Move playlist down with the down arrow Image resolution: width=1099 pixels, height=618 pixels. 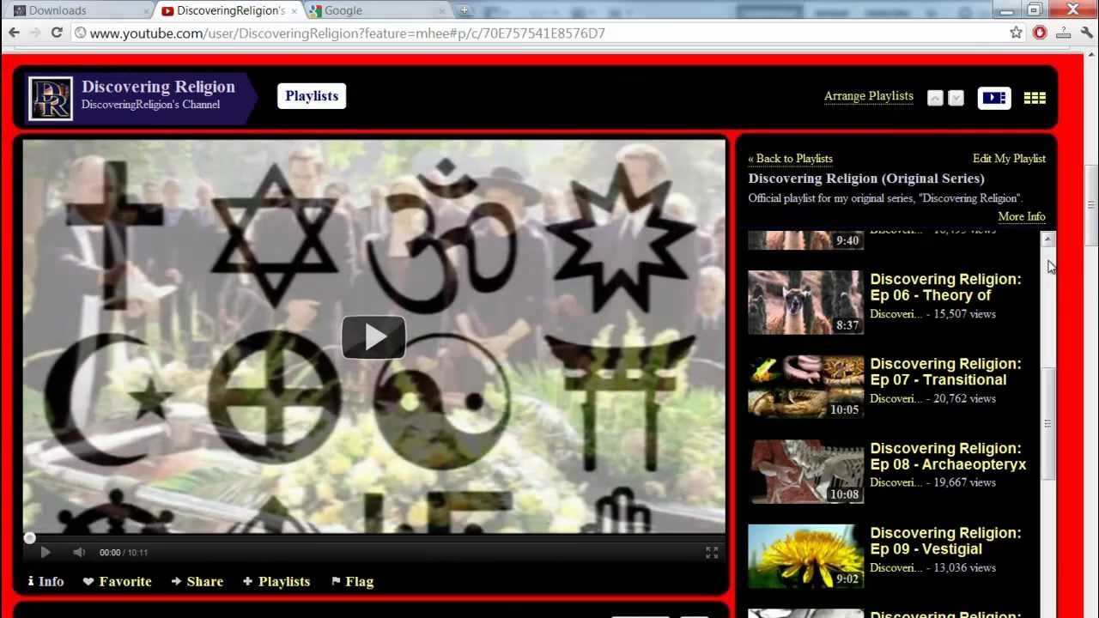pyautogui.click(x=956, y=98)
